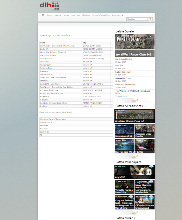Expand the Medien dropdown menu
Viewport: 182px width, 220px height.
[86, 15]
